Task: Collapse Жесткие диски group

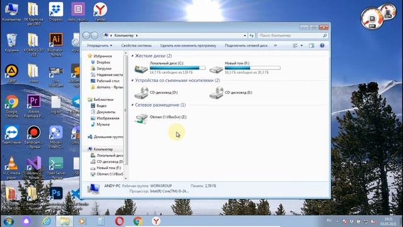Action: (133, 56)
